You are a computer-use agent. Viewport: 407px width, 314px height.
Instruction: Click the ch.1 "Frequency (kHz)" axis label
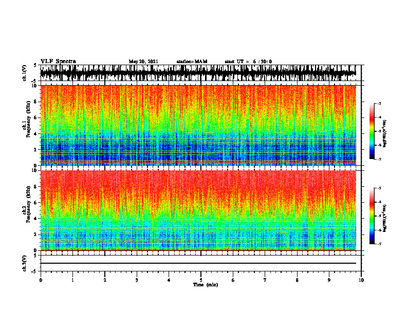click(x=28, y=119)
